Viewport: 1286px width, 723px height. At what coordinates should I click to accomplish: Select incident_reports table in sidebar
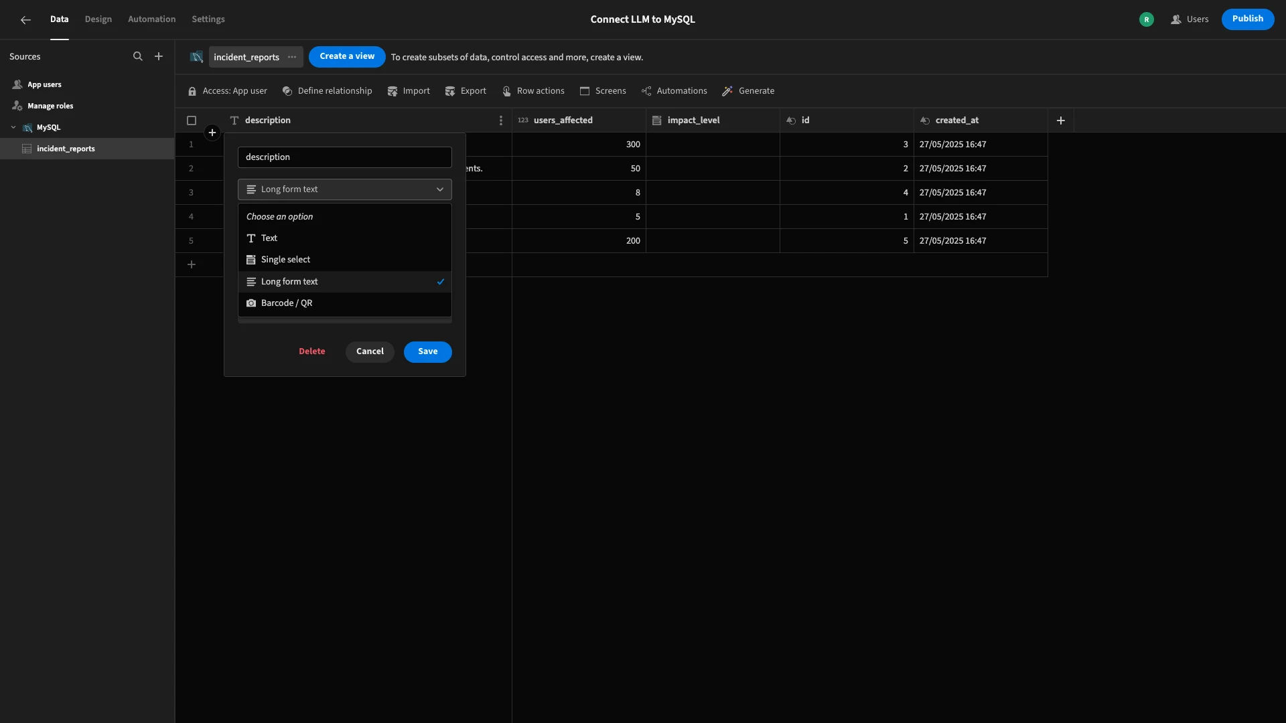coord(87,149)
